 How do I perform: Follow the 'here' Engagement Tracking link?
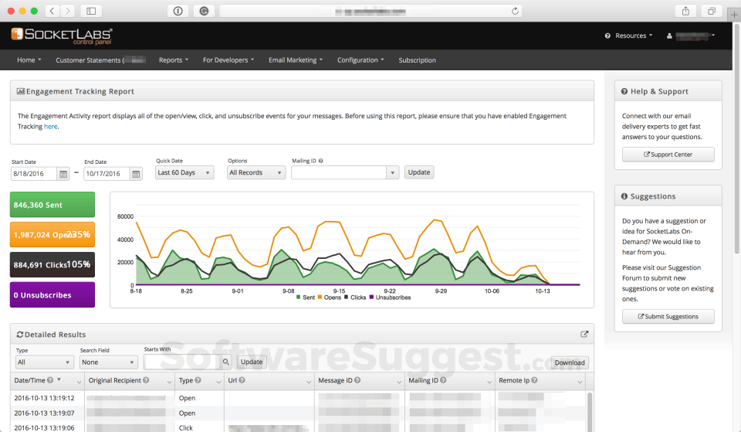(51, 126)
